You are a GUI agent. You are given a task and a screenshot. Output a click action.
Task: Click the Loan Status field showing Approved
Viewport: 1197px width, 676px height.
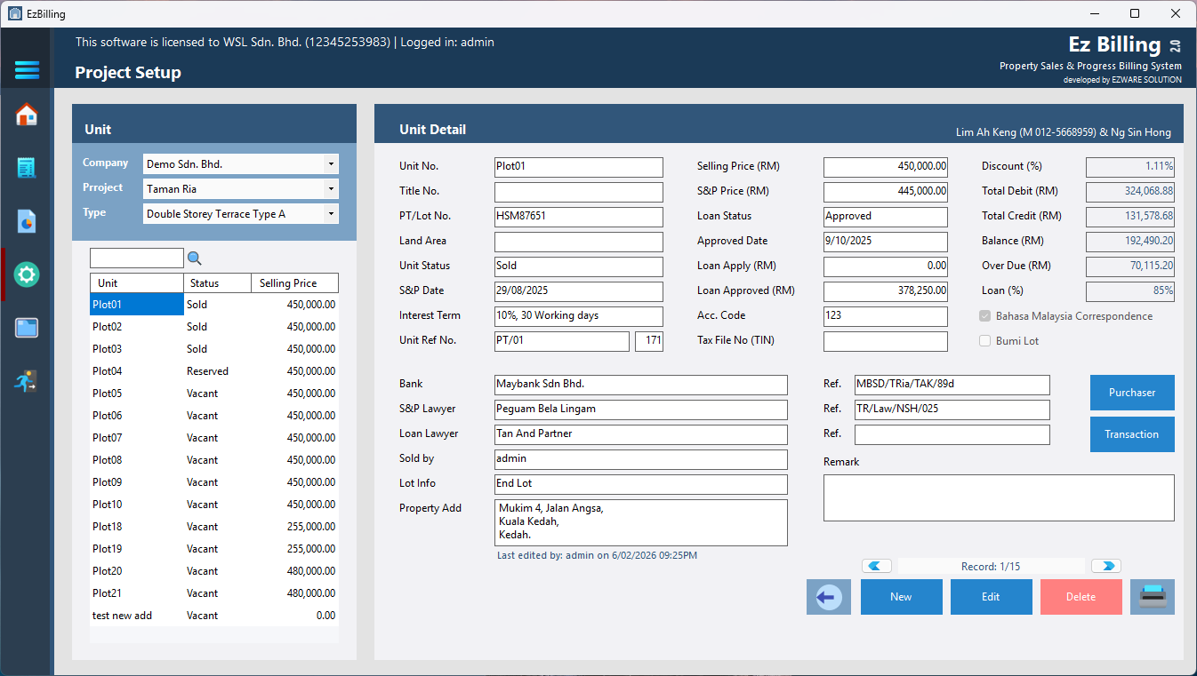pyautogui.click(x=886, y=217)
